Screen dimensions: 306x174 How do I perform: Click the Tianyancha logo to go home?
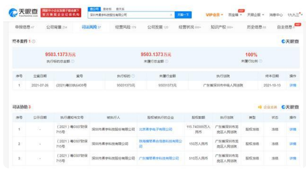coord(23,13)
